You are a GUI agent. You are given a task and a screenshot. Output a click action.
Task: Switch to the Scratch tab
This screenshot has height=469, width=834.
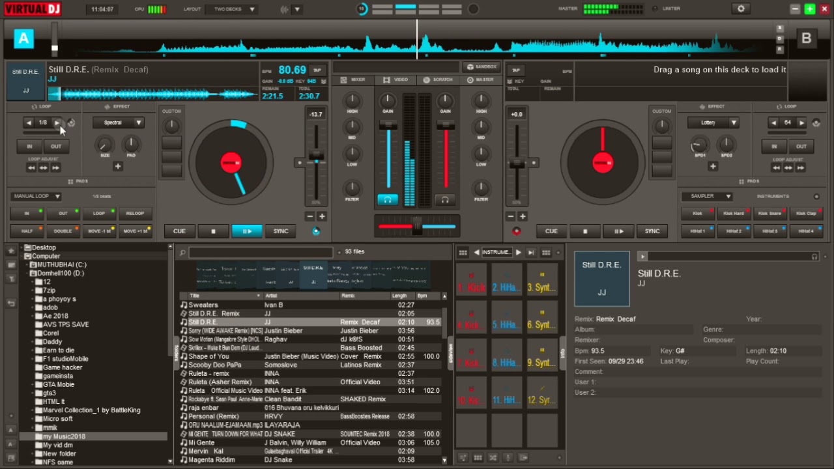[438, 79]
